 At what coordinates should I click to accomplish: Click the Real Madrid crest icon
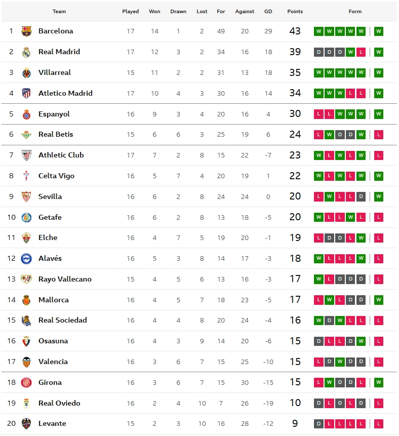tap(26, 52)
